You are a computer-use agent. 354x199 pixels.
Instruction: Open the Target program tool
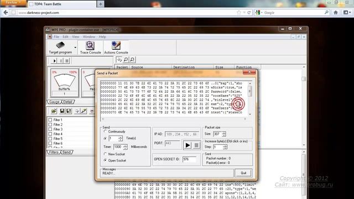coord(60,48)
